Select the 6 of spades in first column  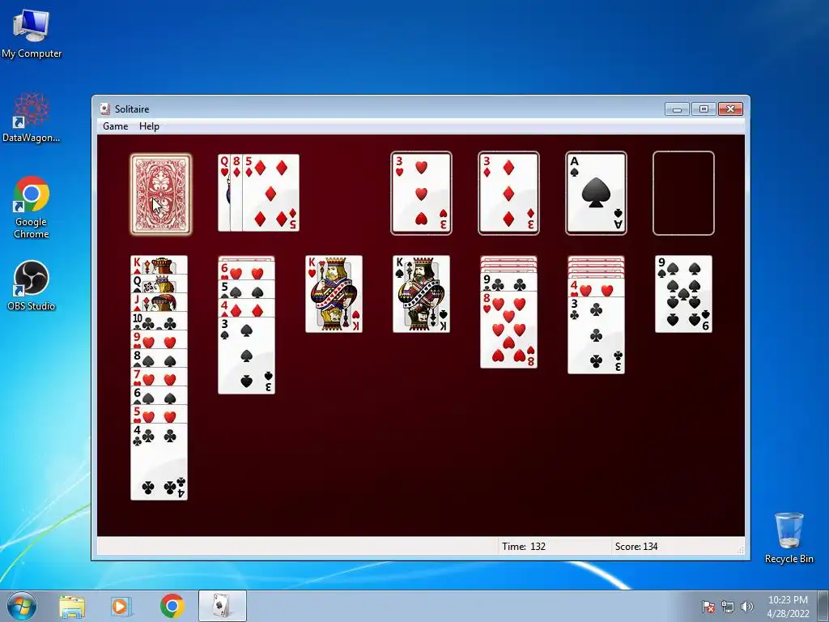pyautogui.click(x=159, y=394)
